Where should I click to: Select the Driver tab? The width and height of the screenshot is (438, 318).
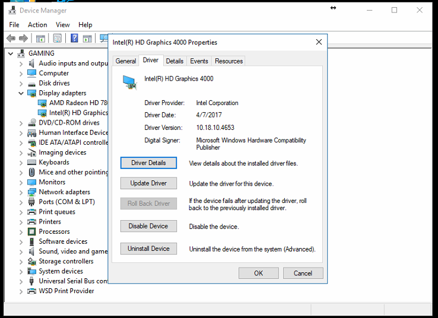pyautogui.click(x=151, y=61)
